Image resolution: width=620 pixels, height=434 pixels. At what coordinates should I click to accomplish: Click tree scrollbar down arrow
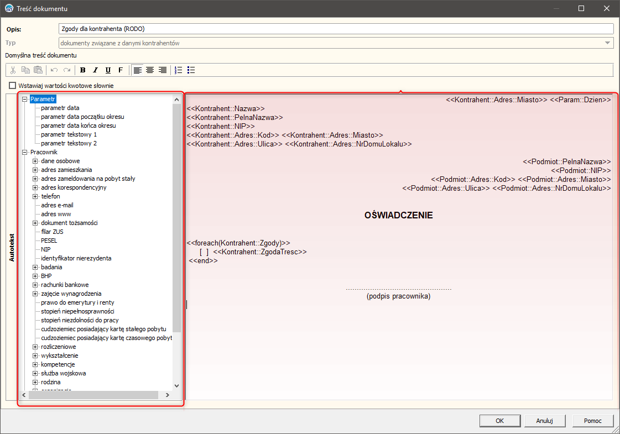tap(177, 386)
